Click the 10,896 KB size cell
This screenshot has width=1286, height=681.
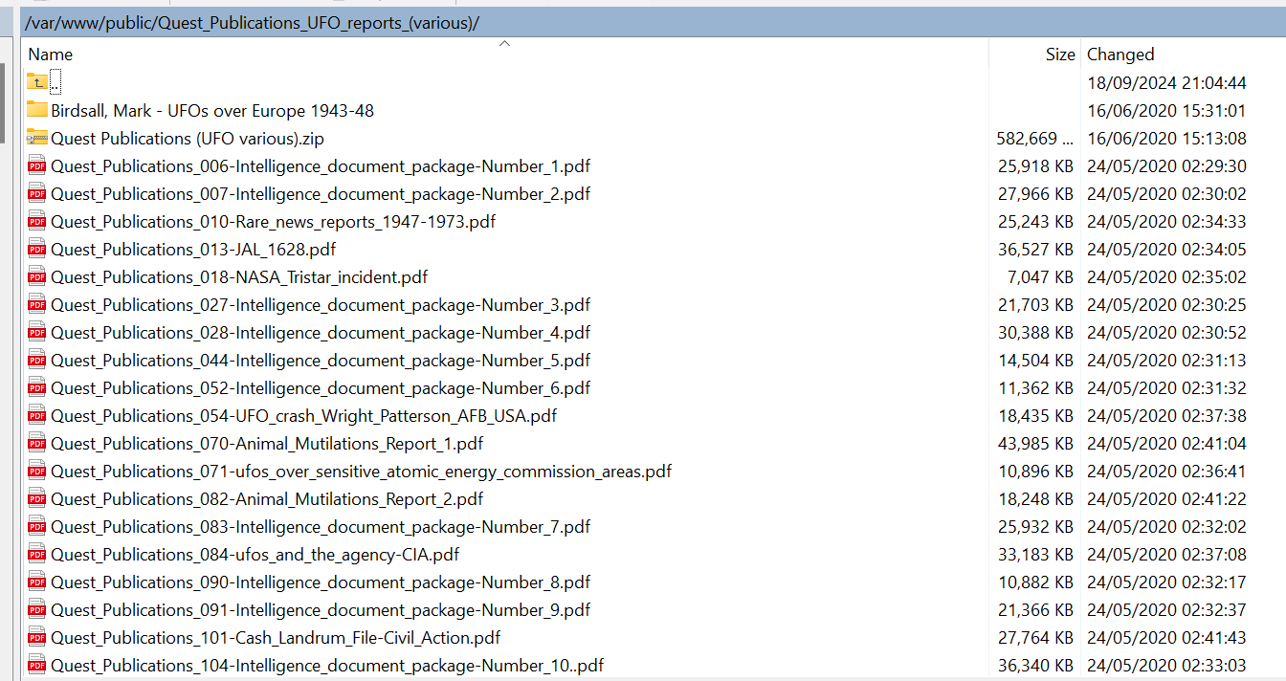tap(1035, 472)
